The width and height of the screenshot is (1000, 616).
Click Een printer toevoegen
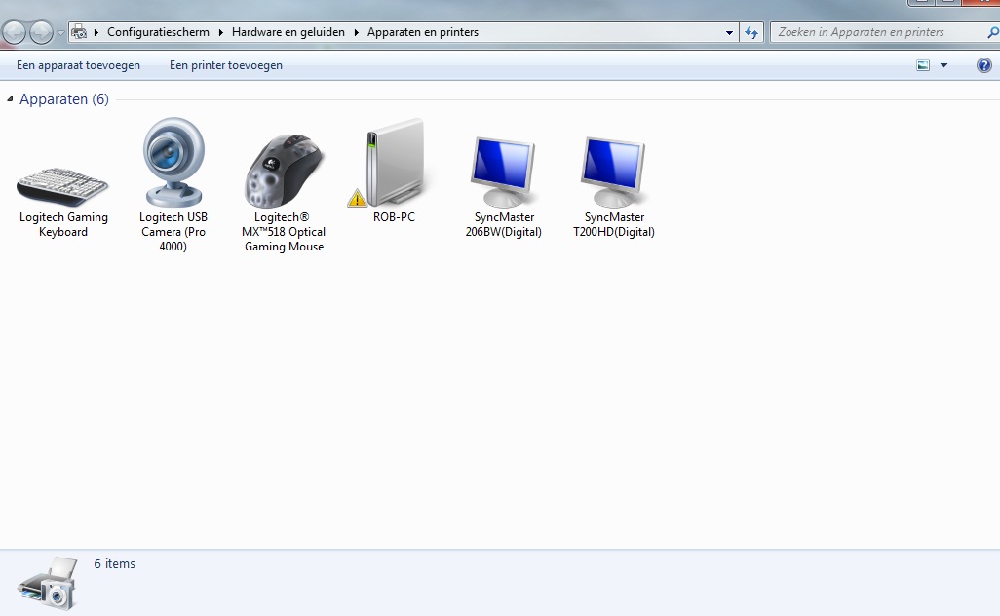click(226, 65)
